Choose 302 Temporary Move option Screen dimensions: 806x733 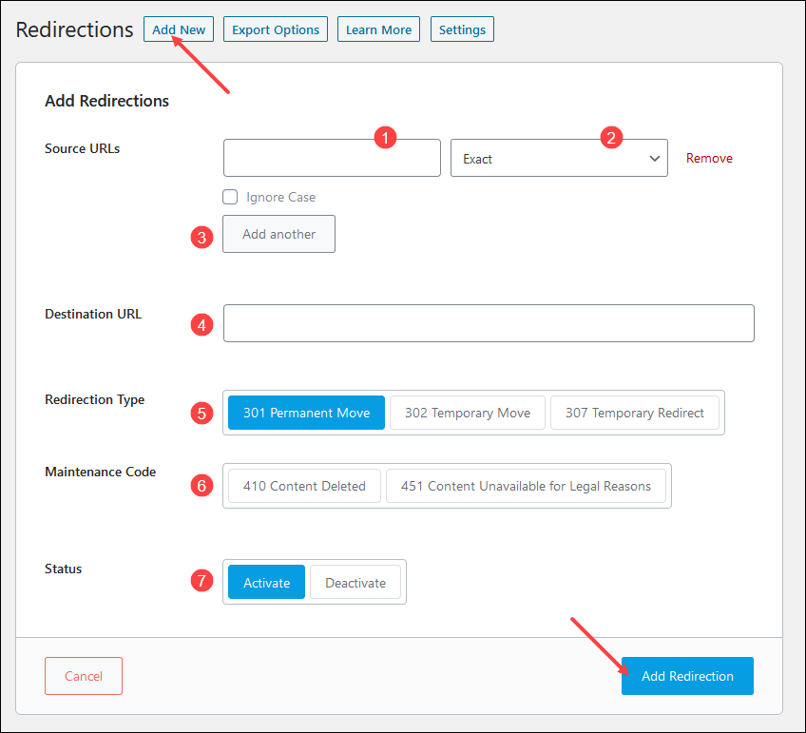[x=467, y=414]
